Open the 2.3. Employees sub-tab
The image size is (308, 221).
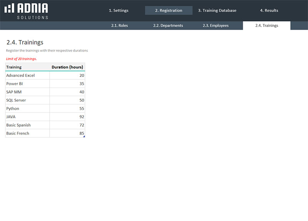pos(216,25)
